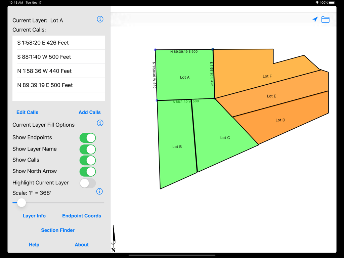Open the Layer Info panel
The image size is (344, 258).
(x=34, y=216)
